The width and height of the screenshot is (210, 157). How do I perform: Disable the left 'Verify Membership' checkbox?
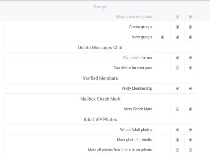[178, 88]
